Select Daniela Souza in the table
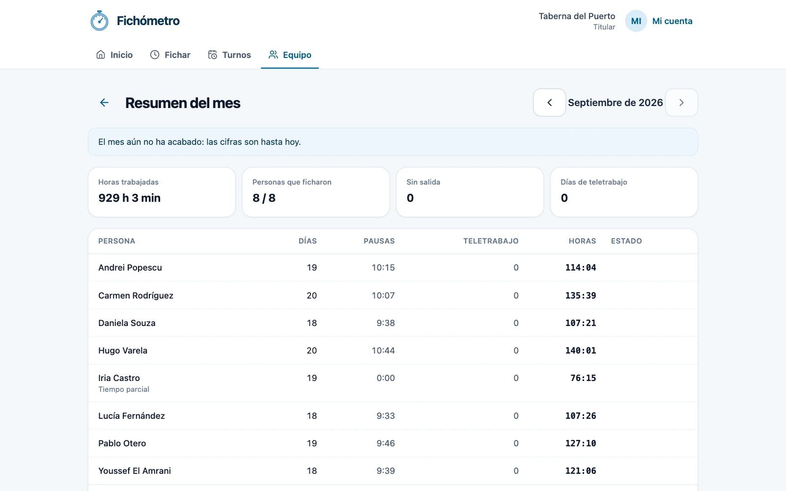The height and width of the screenshot is (491, 786). [127, 323]
